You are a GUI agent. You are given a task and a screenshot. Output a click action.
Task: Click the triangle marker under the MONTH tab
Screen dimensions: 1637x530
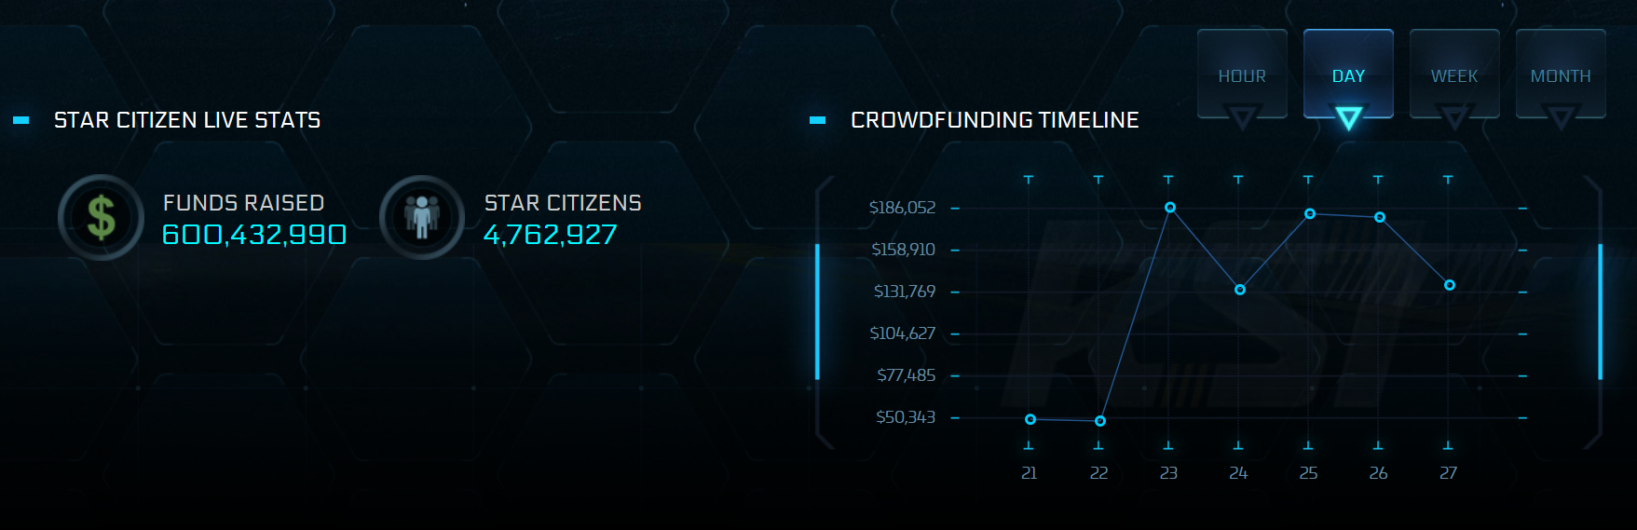pyautogui.click(x=1561, y=118)
